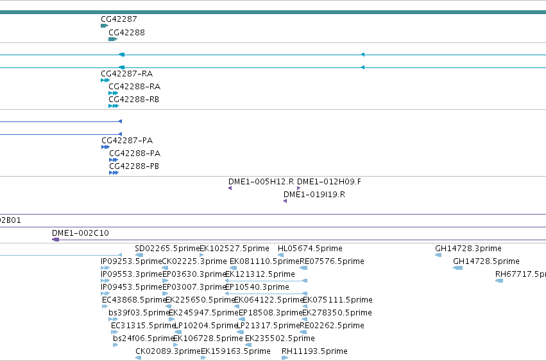Click the RH11193.5prime EST glyph
Image resolution: width=546 pixels, height=361 pixels.
click(285, 358)
